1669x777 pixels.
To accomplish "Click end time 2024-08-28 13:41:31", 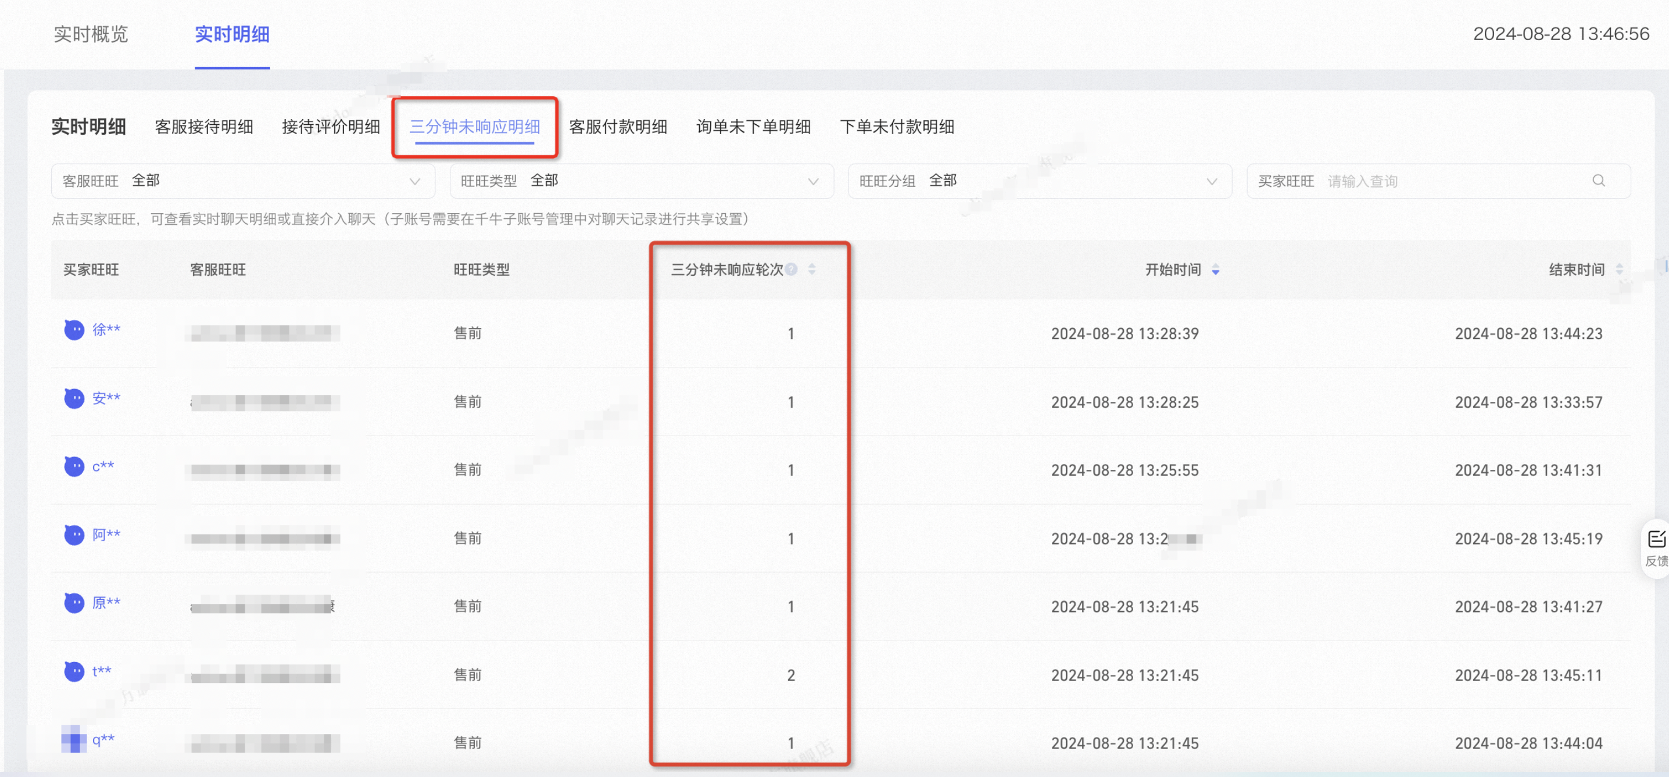I will click(1528, 470).
